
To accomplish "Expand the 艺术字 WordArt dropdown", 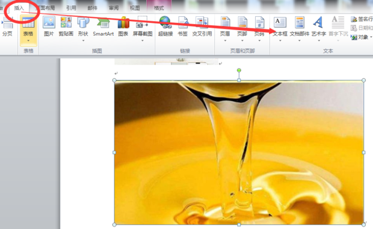I will point(319,41).
